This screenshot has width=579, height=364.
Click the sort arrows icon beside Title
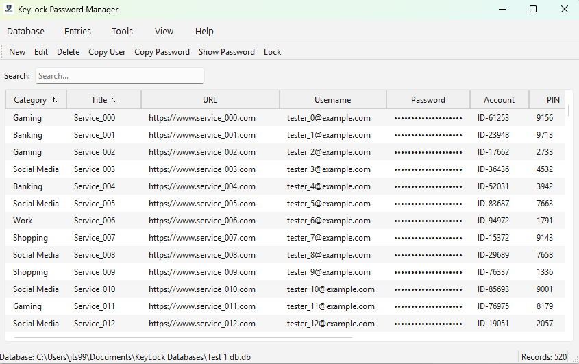[x=113, y=100]
